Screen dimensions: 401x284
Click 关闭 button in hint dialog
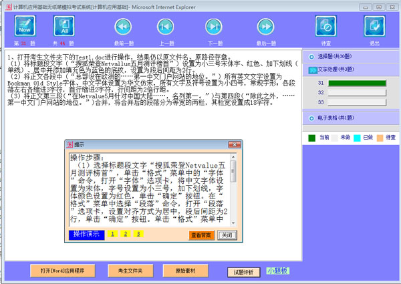(x=227, y=235)
